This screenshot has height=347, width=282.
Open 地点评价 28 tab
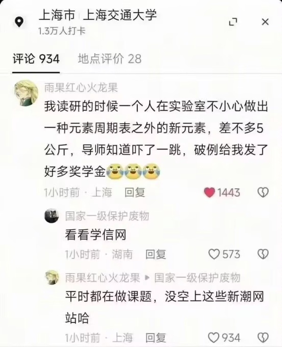pos(110,59)
